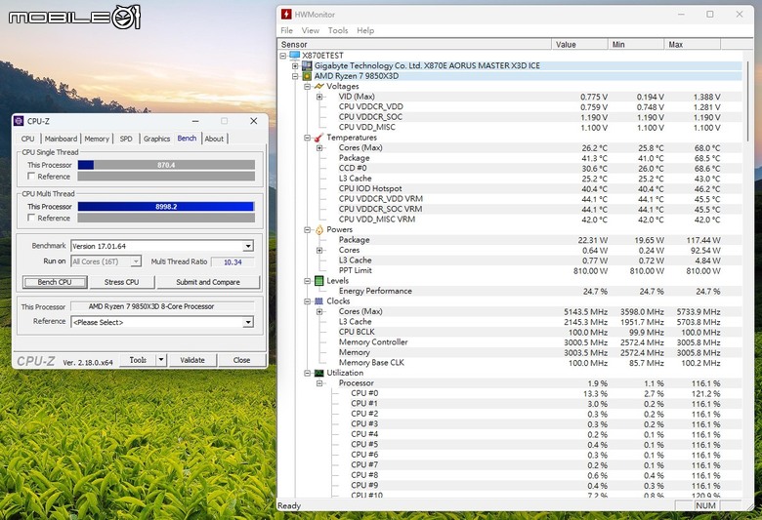Click the Close button in CPU-Z
762x520 pixels.
click(241, 360)
